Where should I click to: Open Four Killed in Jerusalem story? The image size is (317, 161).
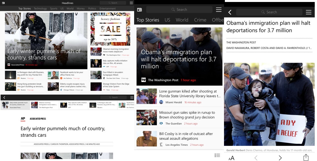coord(110,75)
